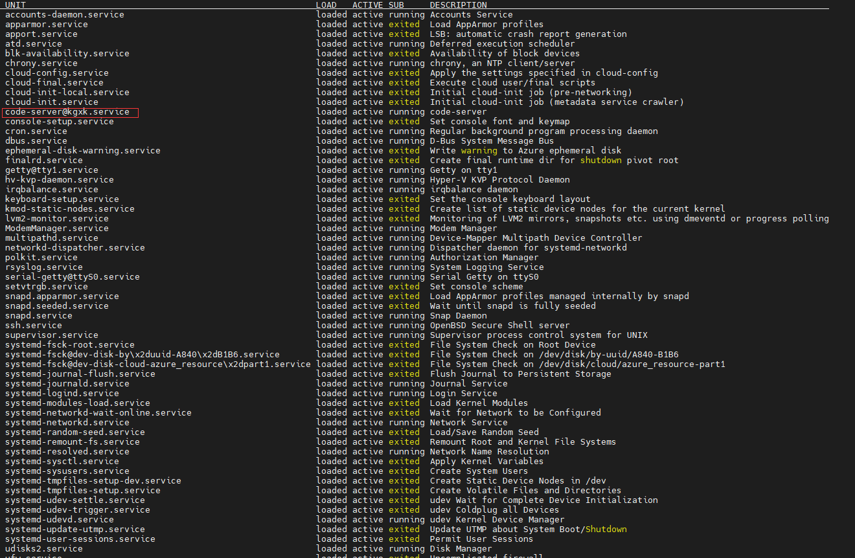Click kmod-static-nodes.service unit name
This screenshot has width=855, height=558.
click(x=70, y=209)
